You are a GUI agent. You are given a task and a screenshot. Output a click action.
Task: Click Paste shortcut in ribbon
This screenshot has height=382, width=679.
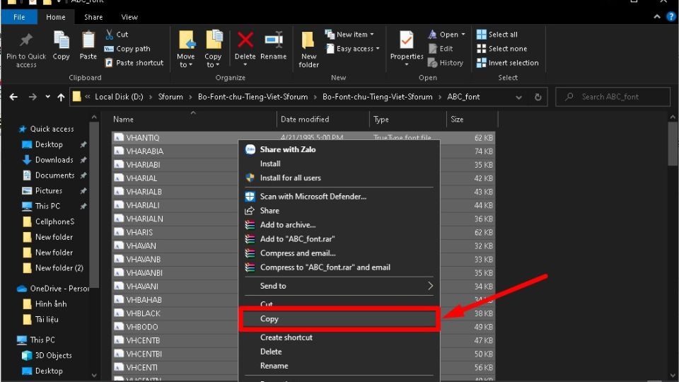pos(134,63)
